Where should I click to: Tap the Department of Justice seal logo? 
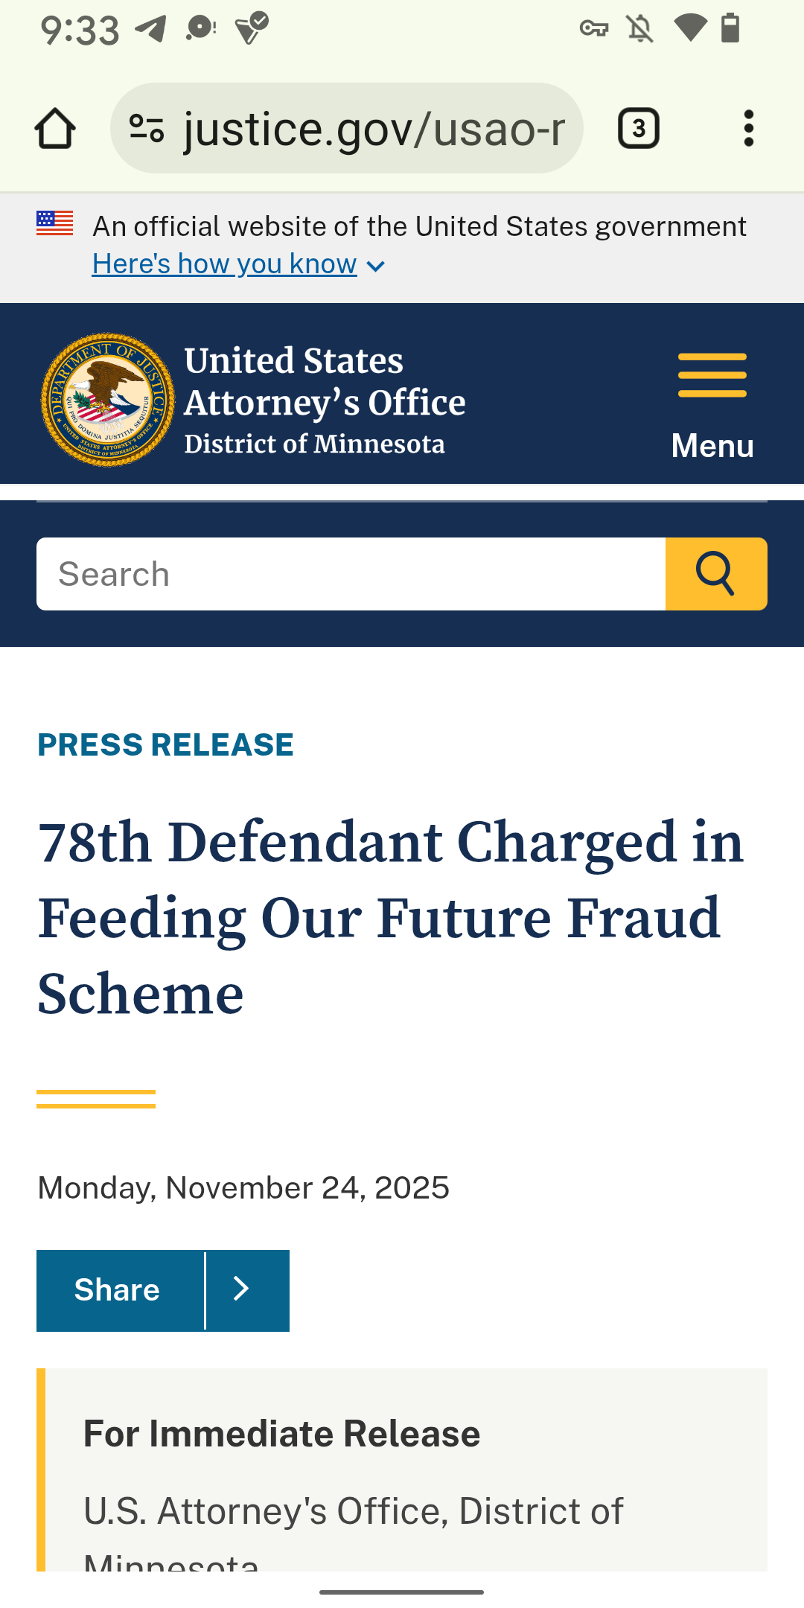click(108, 400)
